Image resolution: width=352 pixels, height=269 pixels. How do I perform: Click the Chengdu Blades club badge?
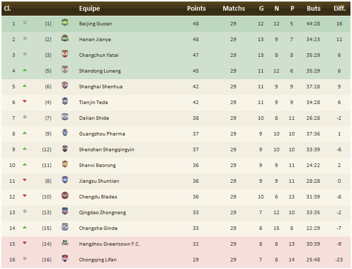pos(64,196)
